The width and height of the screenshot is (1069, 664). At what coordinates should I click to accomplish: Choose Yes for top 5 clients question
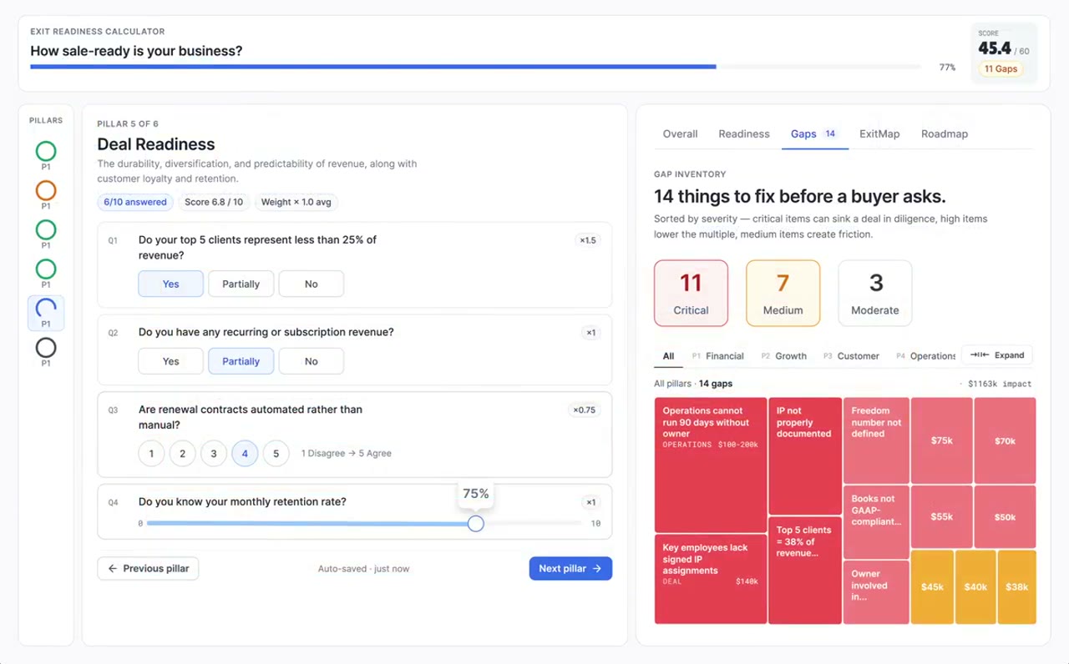[170, 284]
